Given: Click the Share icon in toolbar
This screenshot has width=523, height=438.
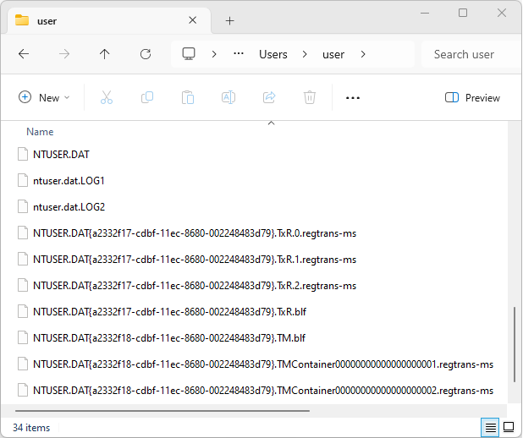Looking at the screenshot, I should coord(269,97).
